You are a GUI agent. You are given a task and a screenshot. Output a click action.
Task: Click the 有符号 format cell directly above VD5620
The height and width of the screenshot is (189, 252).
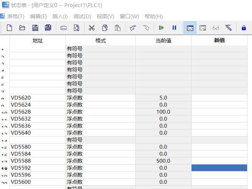coord(100,90)
